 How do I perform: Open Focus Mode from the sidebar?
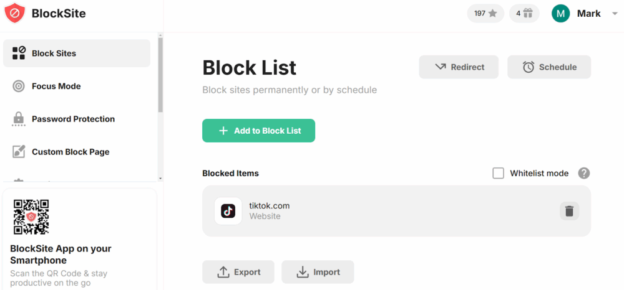pyautogui.click(x=56, y=86)
